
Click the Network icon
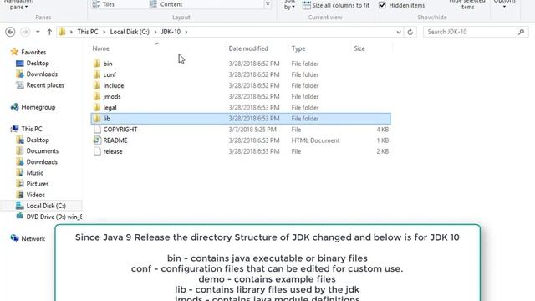pyautogui.click(x=14, y=238)
